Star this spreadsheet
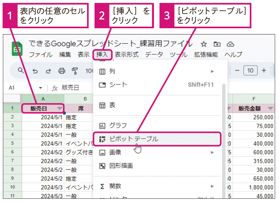Viewport: 279px width, 202px height. click(x=203, y=44)
